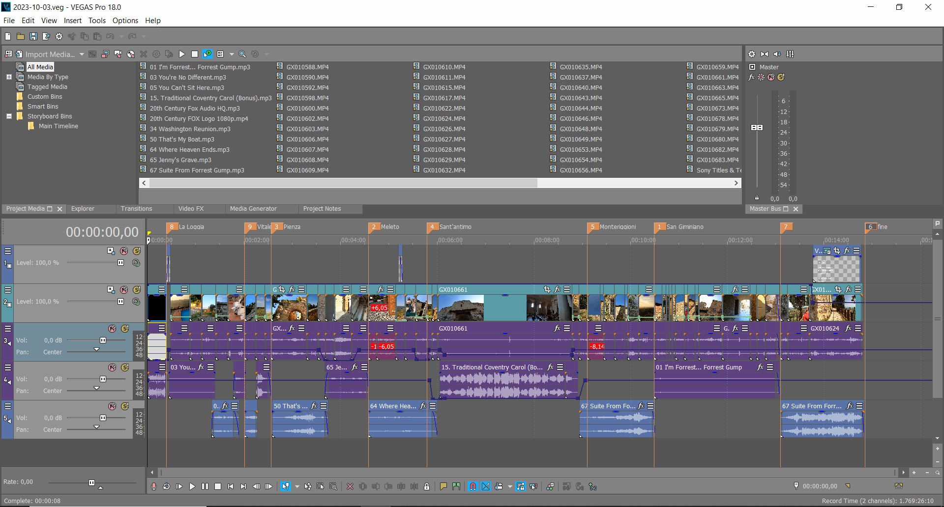Solo video track 2
This screenshot has height=507, width=944.
coord(137,290)
